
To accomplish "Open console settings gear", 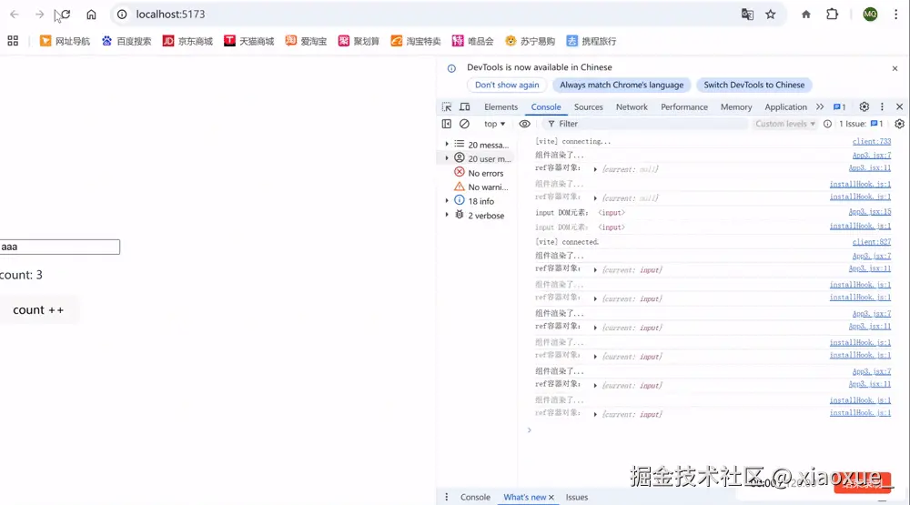I will pyautogui.click(x=900, y=124).
